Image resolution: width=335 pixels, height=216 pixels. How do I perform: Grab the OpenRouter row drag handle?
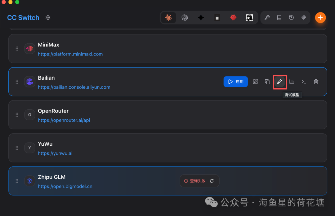point(17,115)
